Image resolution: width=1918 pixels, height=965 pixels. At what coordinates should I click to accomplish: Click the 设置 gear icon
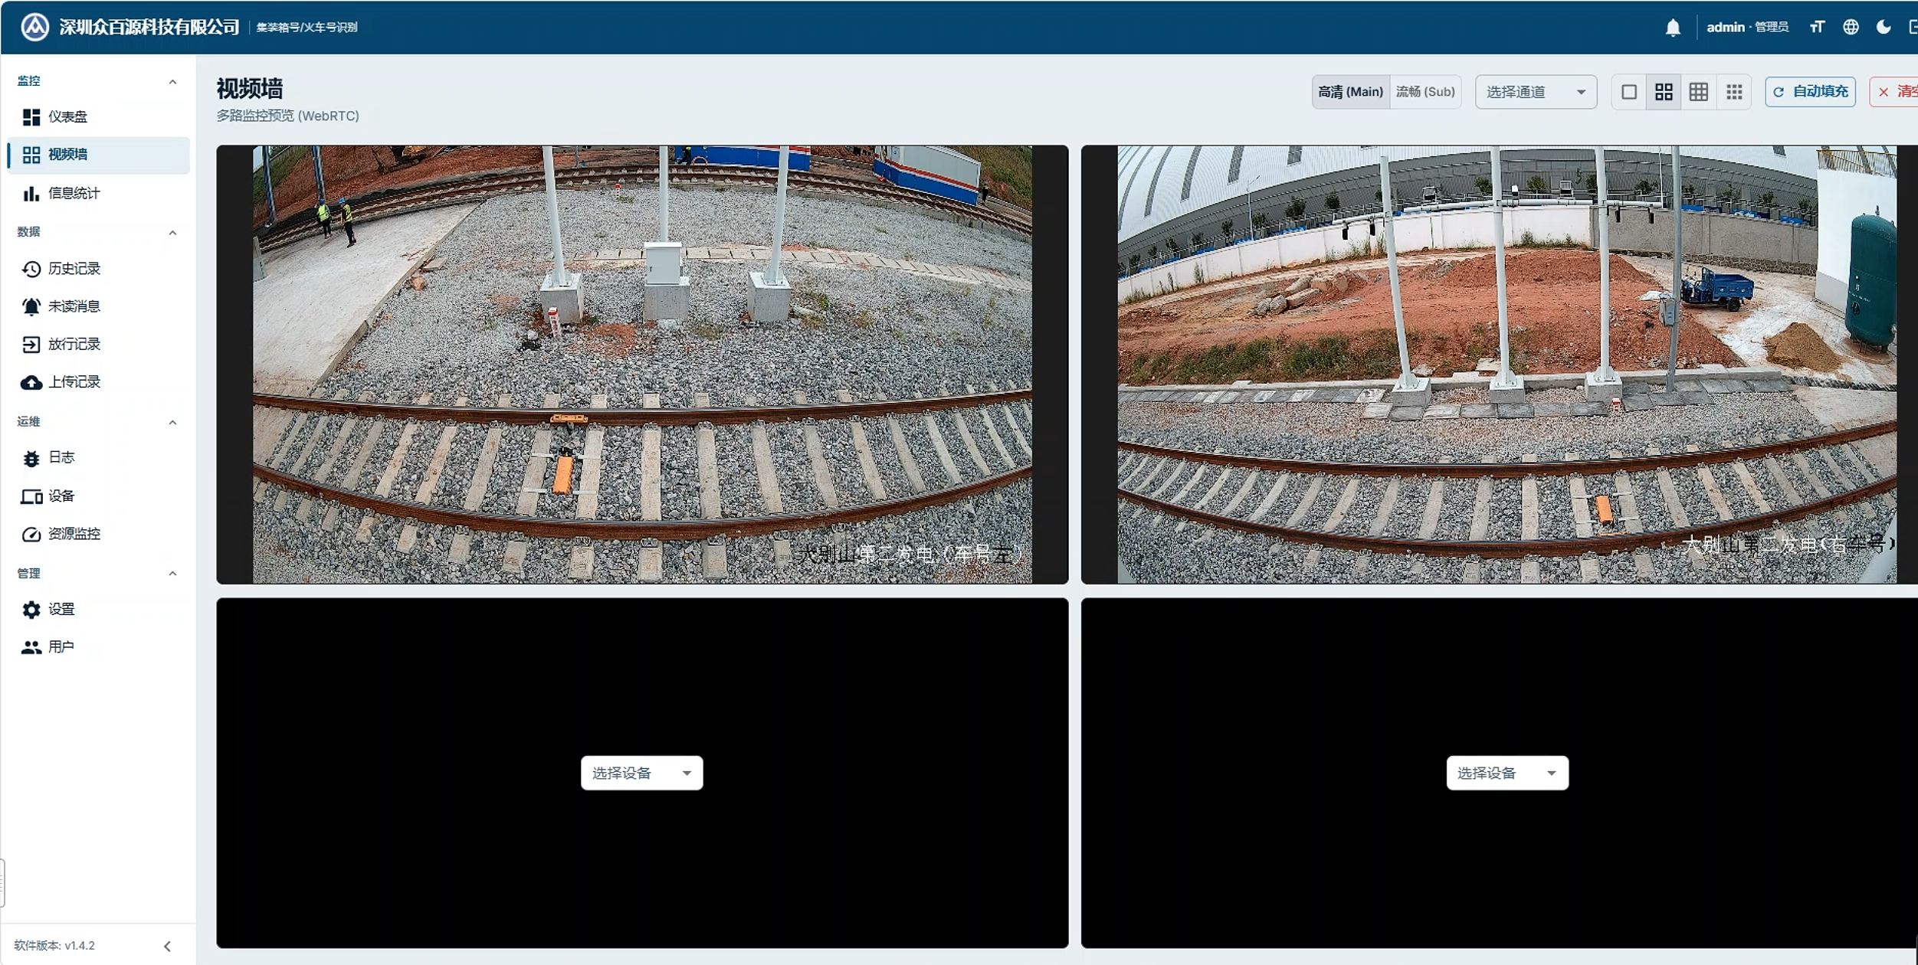click(x=31, y=610)
